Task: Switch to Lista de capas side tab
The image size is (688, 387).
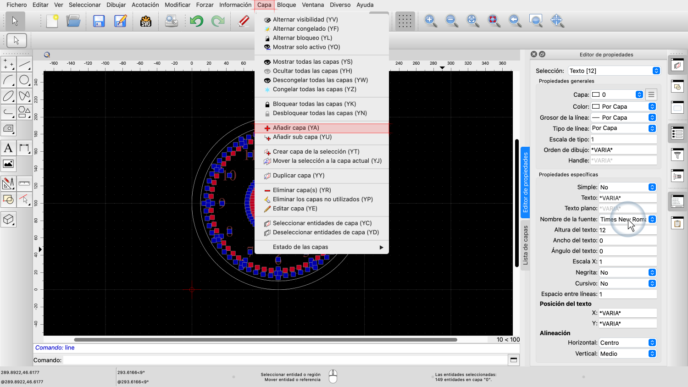Action: (526, 245)
